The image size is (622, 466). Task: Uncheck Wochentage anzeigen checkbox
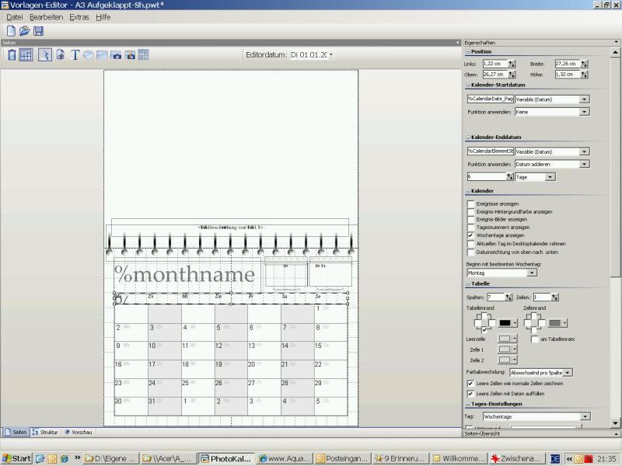tap(470, 235)
